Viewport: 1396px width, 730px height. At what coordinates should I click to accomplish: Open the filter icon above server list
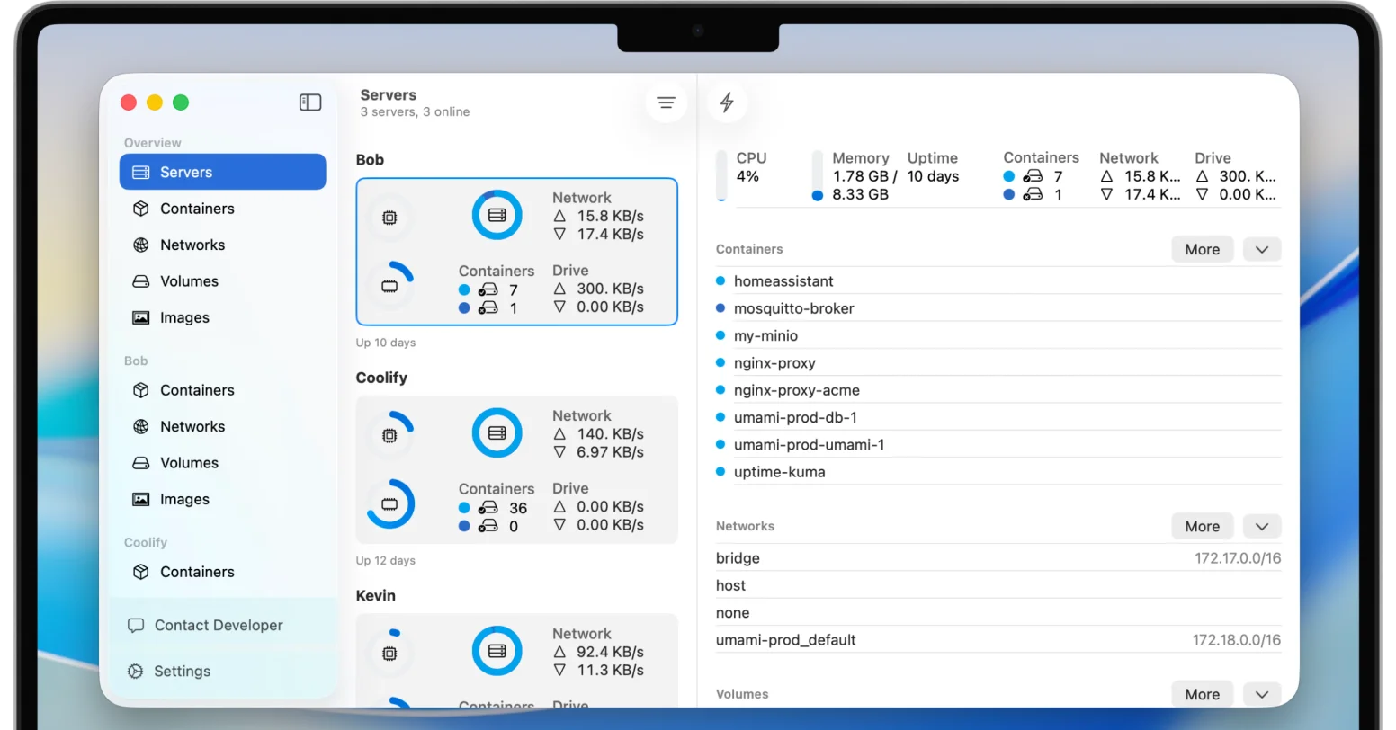(x=666, y=102)
